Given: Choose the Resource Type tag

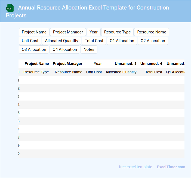Looking at the screenshot, I should [117, 32].
